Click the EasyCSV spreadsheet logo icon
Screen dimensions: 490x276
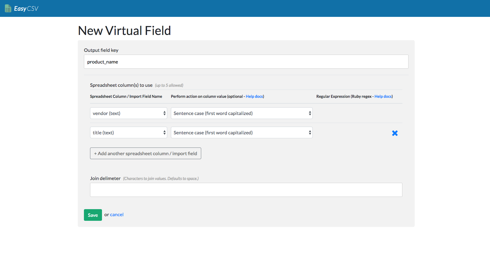(8, 8)
